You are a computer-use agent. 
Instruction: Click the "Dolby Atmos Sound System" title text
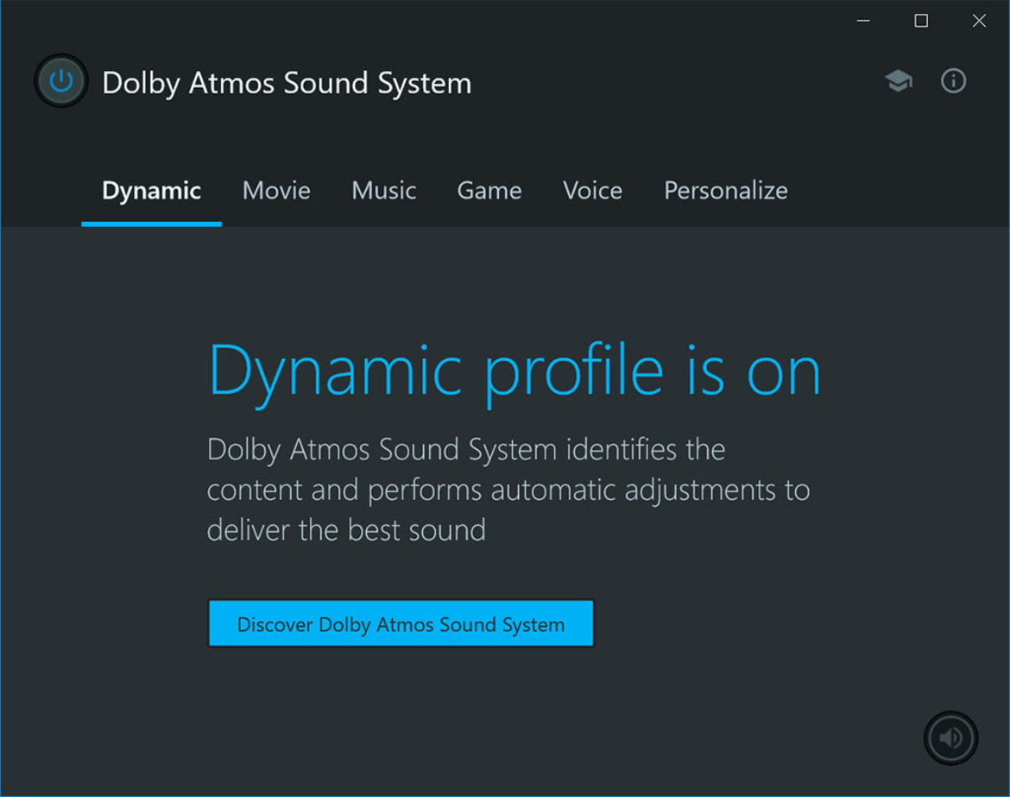287,83
